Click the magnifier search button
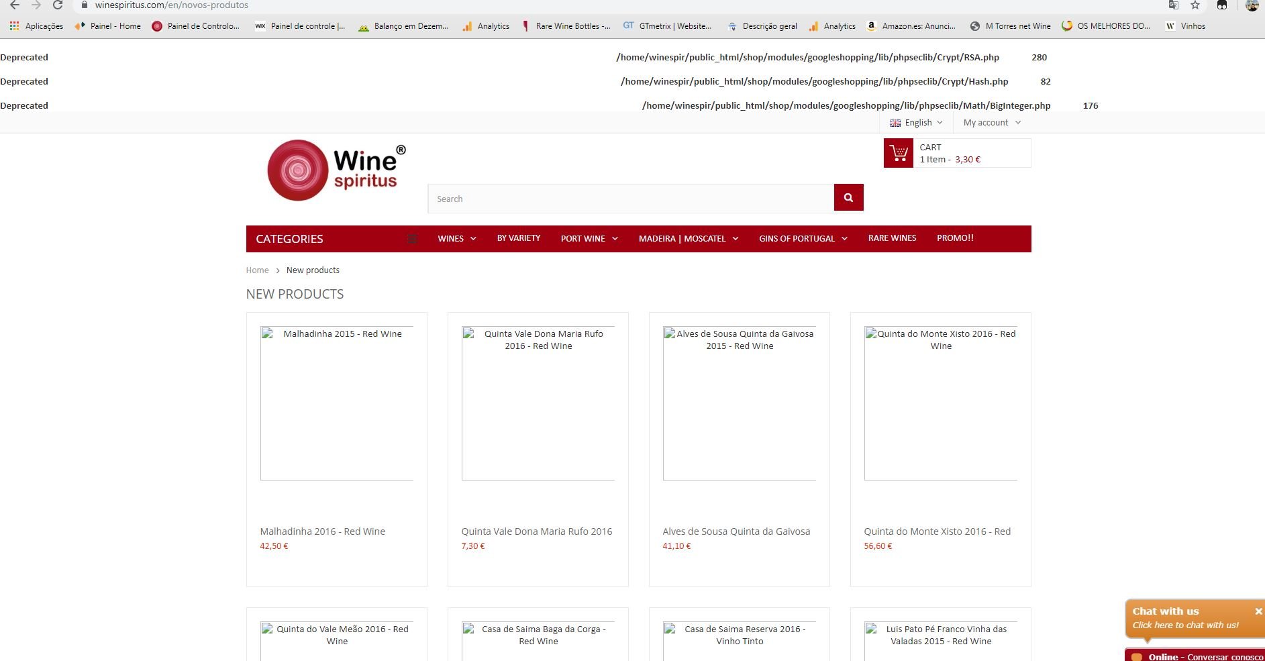Image resolution: width=1265 pixels, height=661 pixels. [849, 197]
